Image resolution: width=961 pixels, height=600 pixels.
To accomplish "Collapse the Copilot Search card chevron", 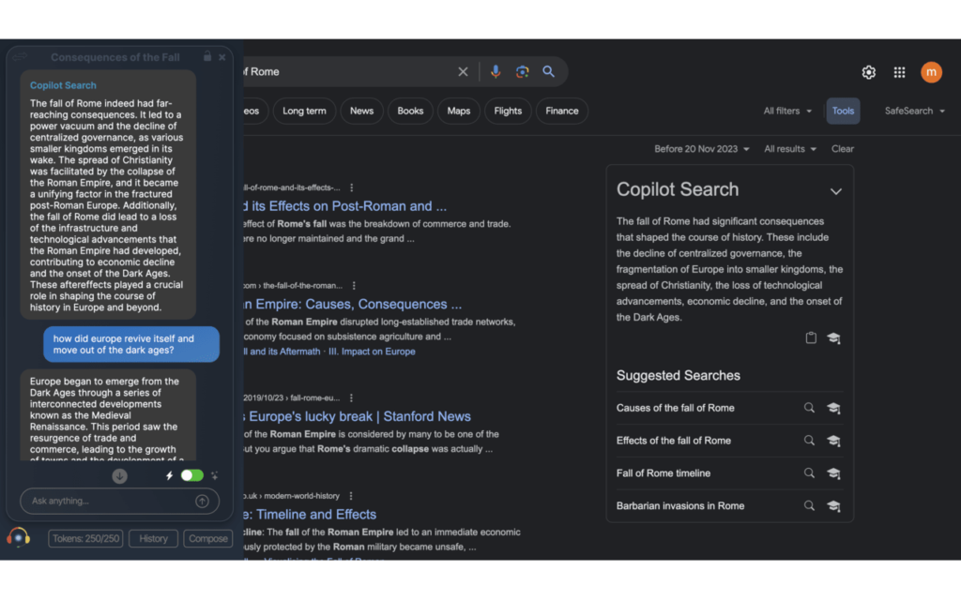I will (835, 191).
